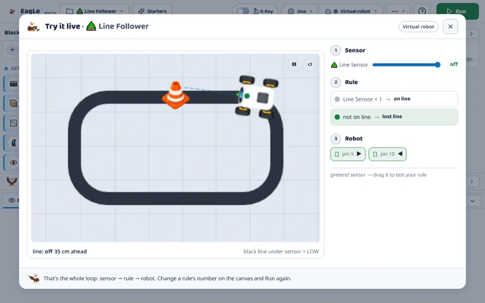Click the Line Sensor slider handle

click(x=437, y=65)
